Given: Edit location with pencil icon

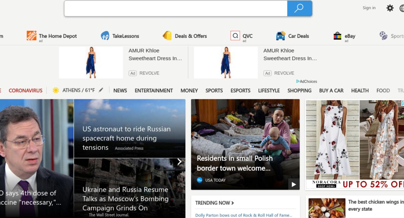Looking at the screenshot, I should tap(101, 90).
